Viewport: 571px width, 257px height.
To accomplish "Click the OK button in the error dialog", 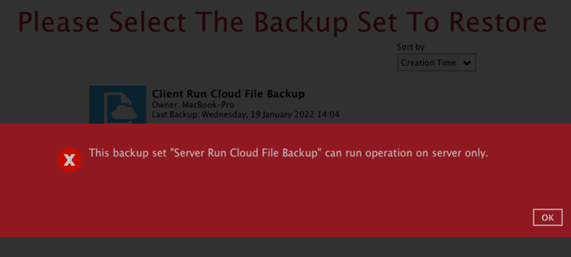I will coord(547,218).
